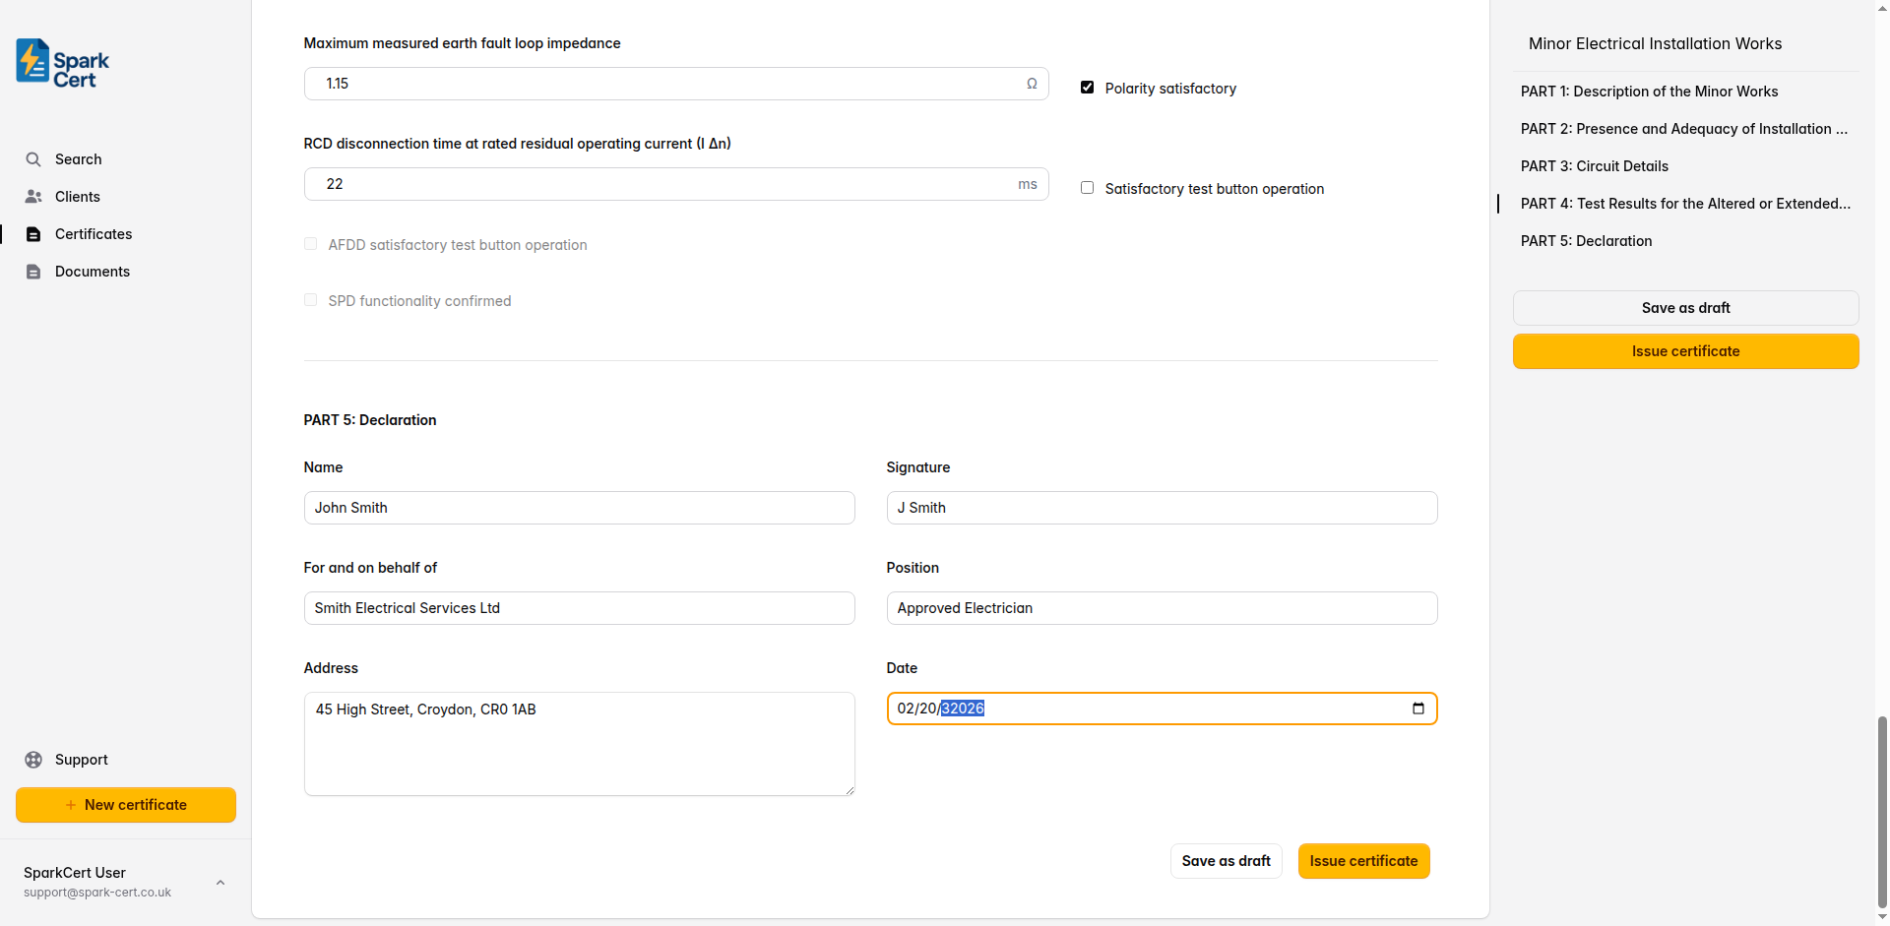The width and height of the screenshot is (1890, 926).
Task: Open the calendar picker icon in Date field
Action: tap(1417, 709)
